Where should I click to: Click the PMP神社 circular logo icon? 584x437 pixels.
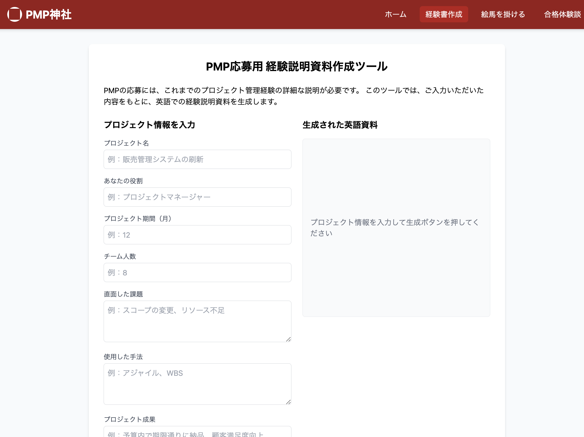pyautogui.click(x=15, y=14)
